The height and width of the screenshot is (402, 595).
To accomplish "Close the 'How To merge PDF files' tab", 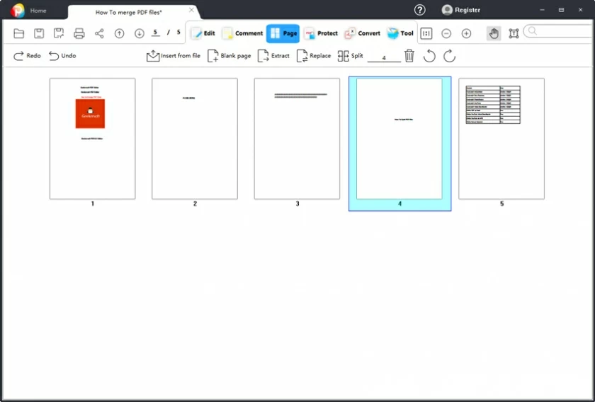I will (192, 10).
